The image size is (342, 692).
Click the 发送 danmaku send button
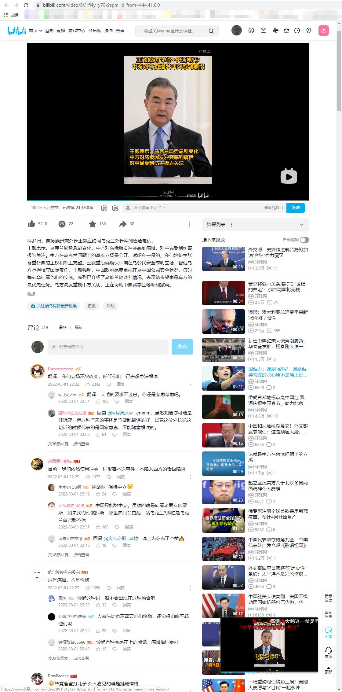296,208
